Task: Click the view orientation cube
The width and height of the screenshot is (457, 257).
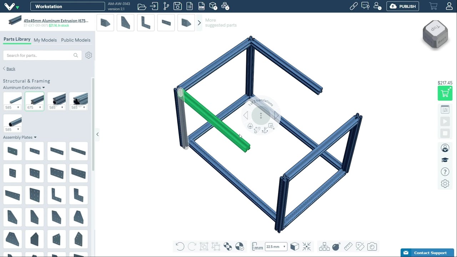Action: (435, 35)
